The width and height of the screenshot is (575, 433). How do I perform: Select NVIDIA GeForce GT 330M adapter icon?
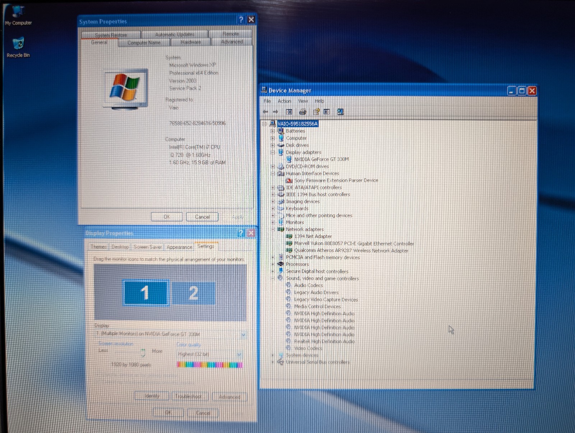pos(289,159)
